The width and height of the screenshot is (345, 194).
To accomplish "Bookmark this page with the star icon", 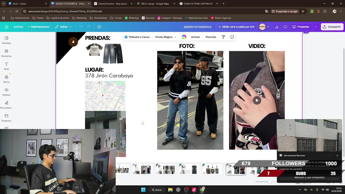I will pos(303,11).
